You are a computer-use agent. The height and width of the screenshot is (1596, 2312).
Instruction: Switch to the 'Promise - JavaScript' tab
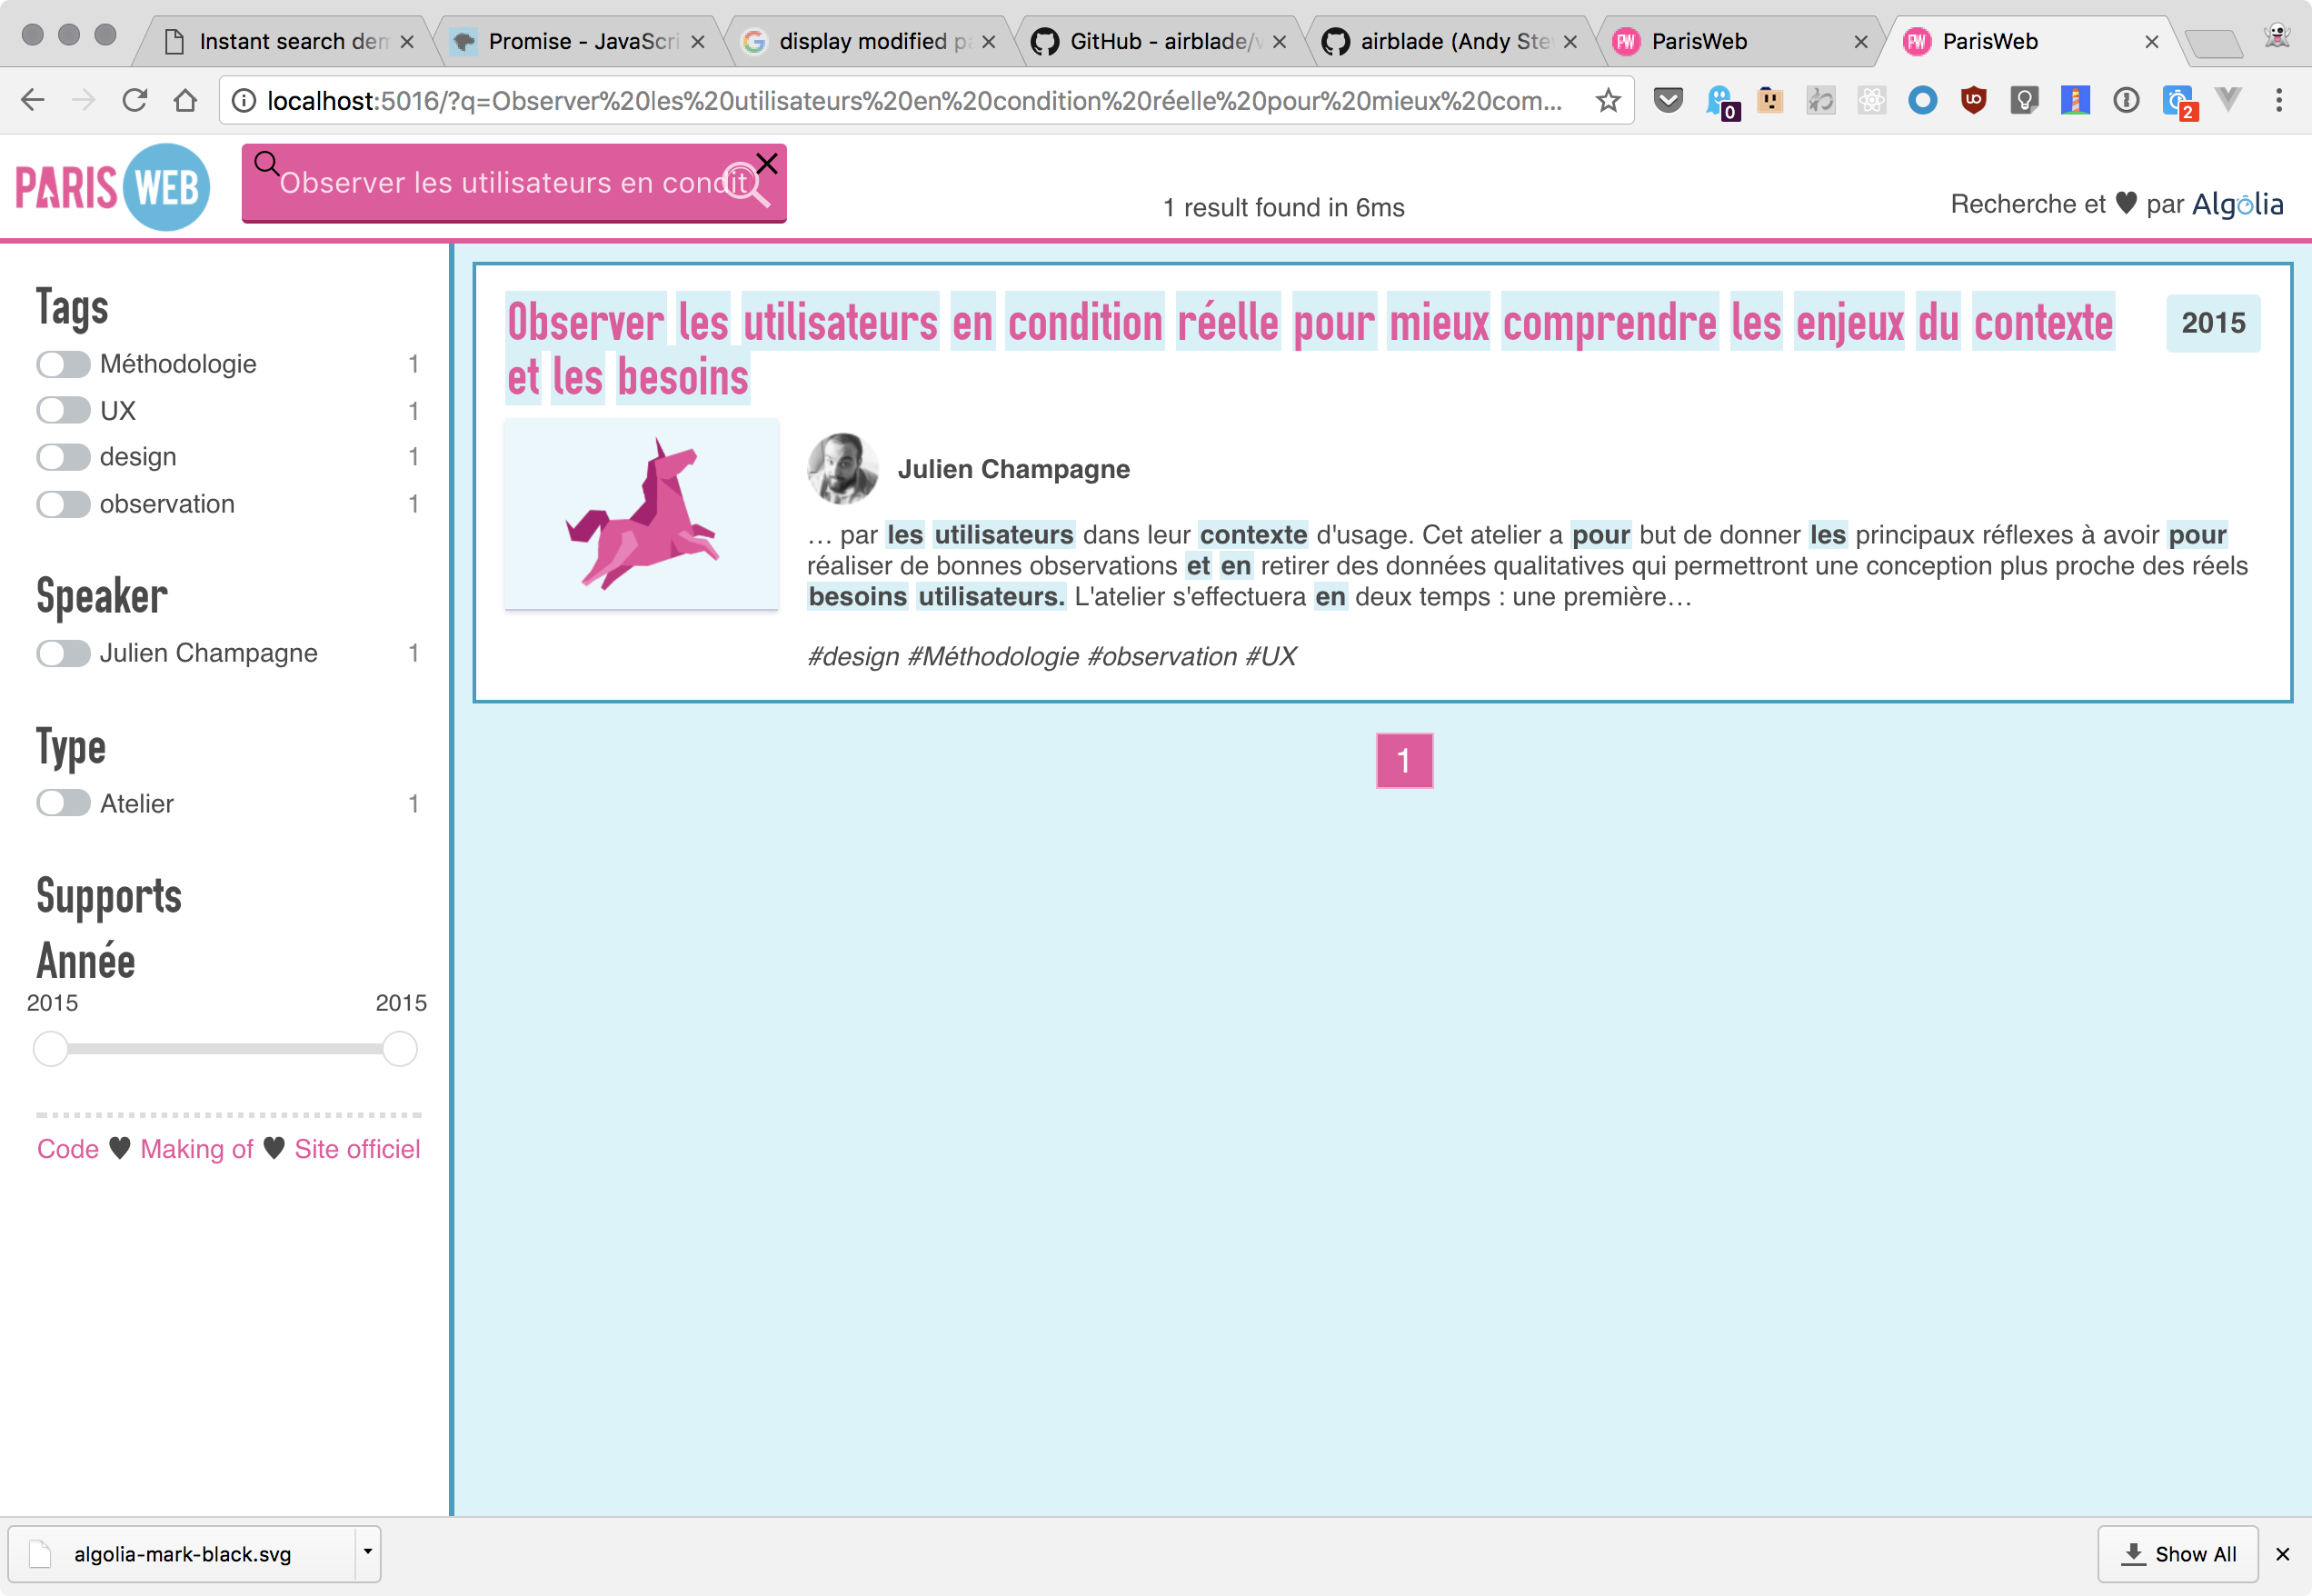[575, 41]
